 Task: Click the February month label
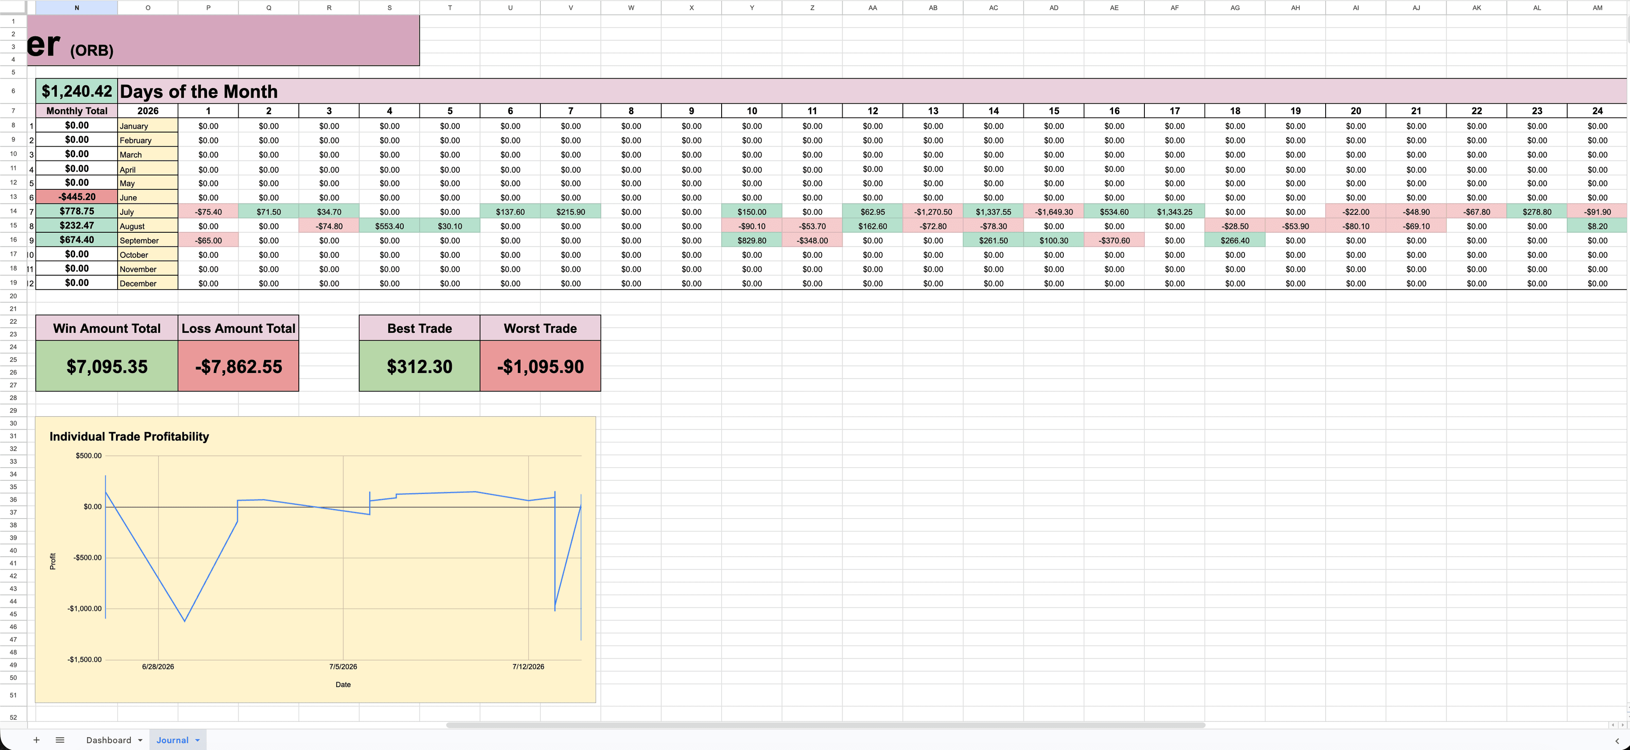tap(148, 141)
